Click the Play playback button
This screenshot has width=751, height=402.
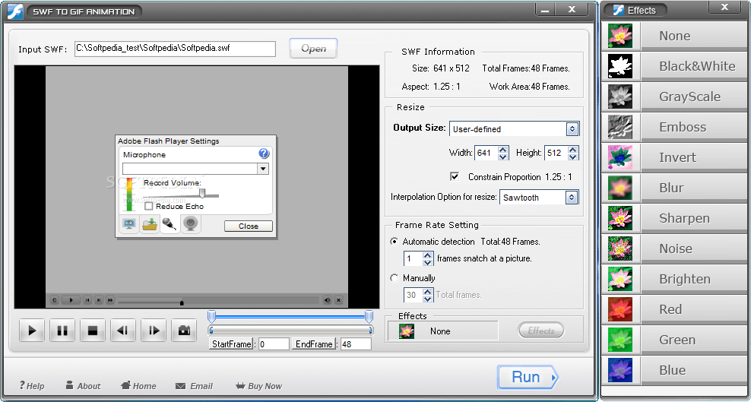(32, 331)
